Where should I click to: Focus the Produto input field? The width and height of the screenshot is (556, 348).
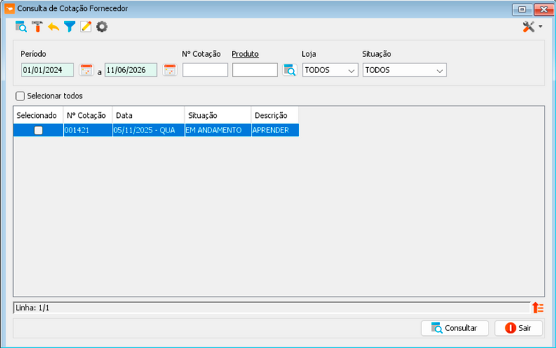click(255, 70)
